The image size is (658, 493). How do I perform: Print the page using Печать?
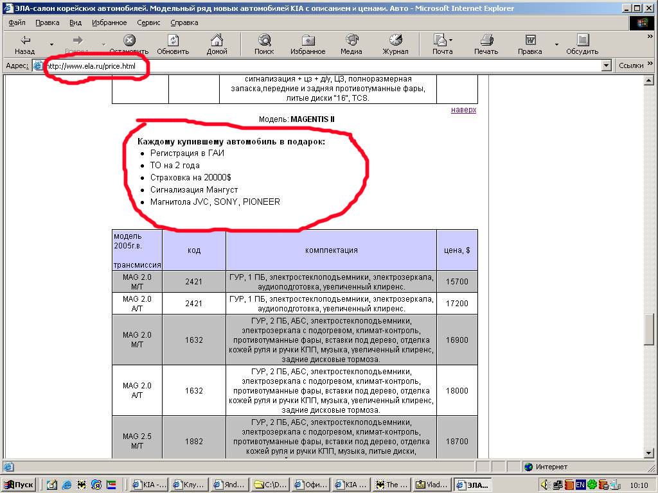[486, 44]
